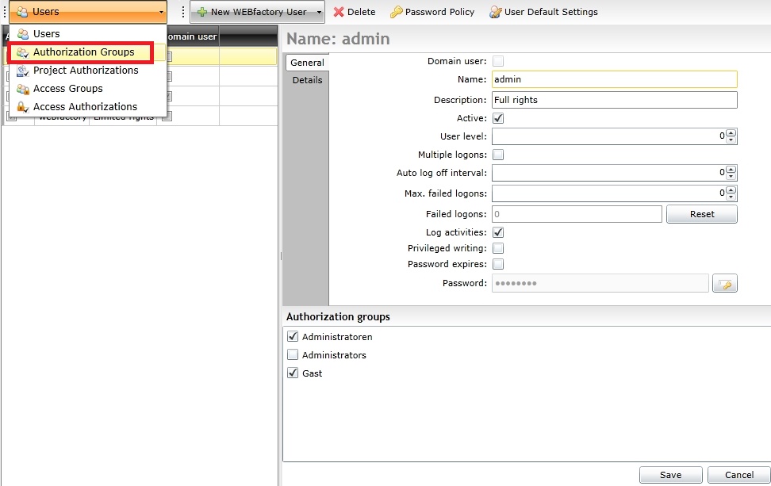Open Password Policy key icon
The height and width of the screenshot is (486, 771).
396,12
